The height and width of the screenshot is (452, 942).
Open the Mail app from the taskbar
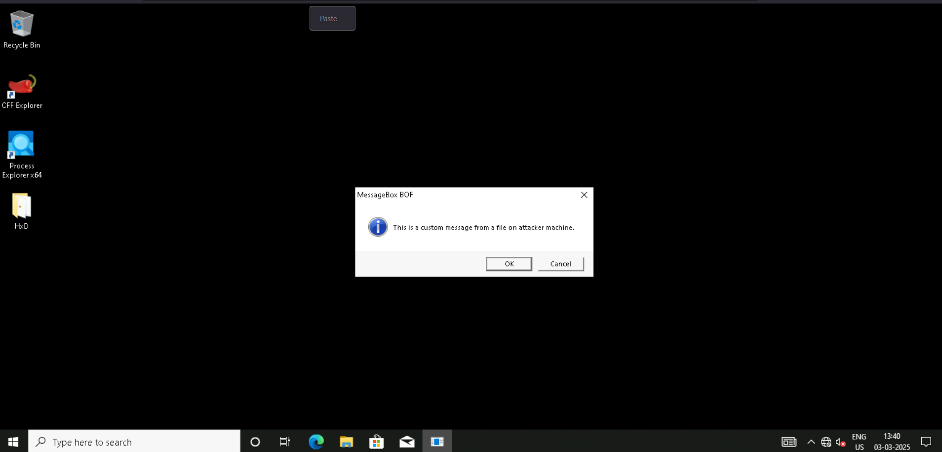click(407, 442)
